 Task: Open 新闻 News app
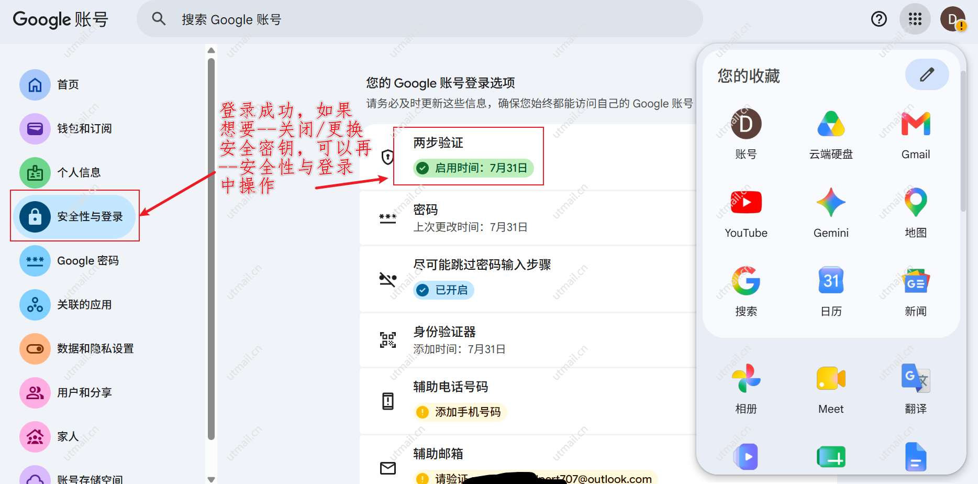[x=916, y=291]
